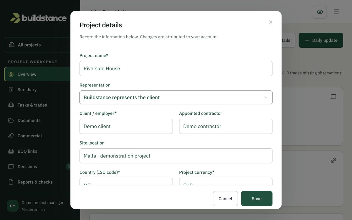Click the DM user avatar

coord(13,206)
